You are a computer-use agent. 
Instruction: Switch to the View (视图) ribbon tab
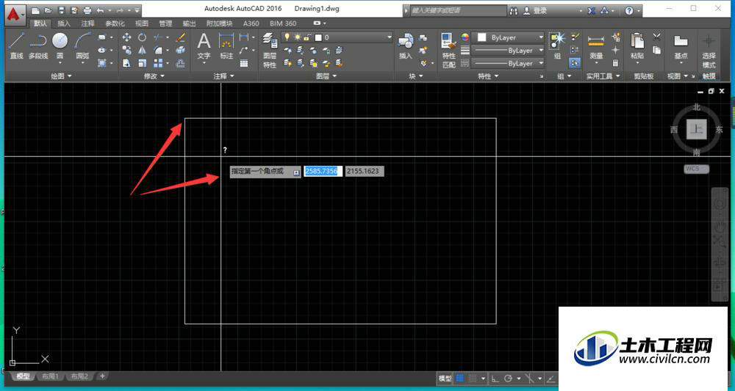(142, 23)
